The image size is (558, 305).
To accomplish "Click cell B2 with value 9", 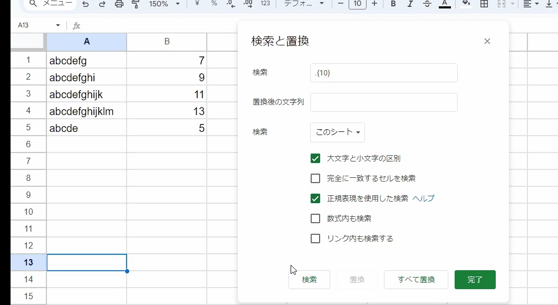I will click(x=167, y=77).
